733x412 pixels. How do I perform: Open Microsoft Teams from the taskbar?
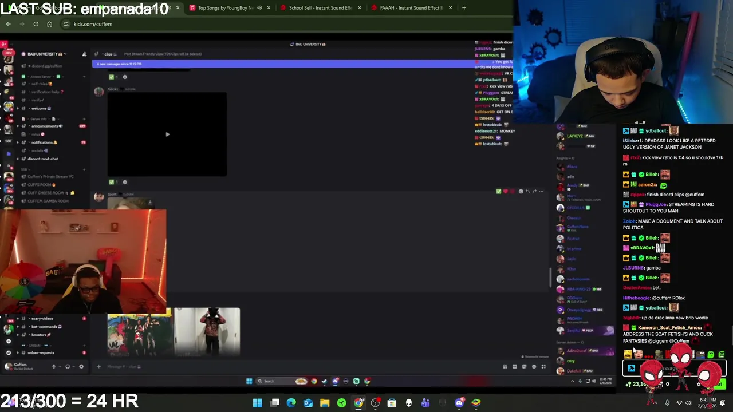click(x=425, y=403)
